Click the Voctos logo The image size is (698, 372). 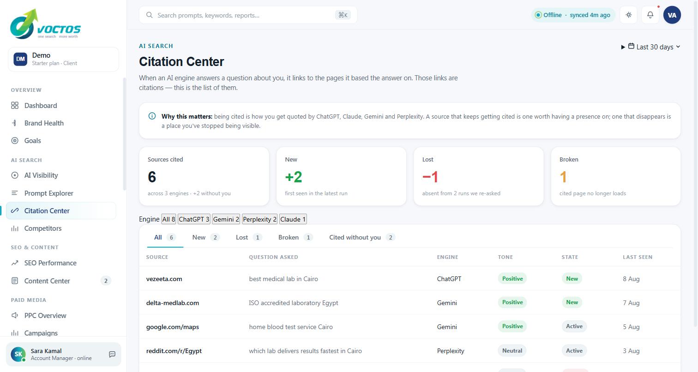(x=45, y=24)
